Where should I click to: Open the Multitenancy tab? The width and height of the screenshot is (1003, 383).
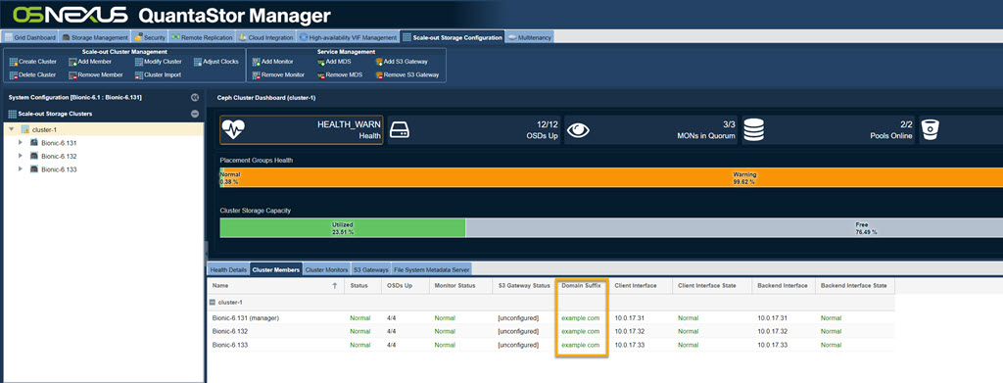(x=529, y=38)
